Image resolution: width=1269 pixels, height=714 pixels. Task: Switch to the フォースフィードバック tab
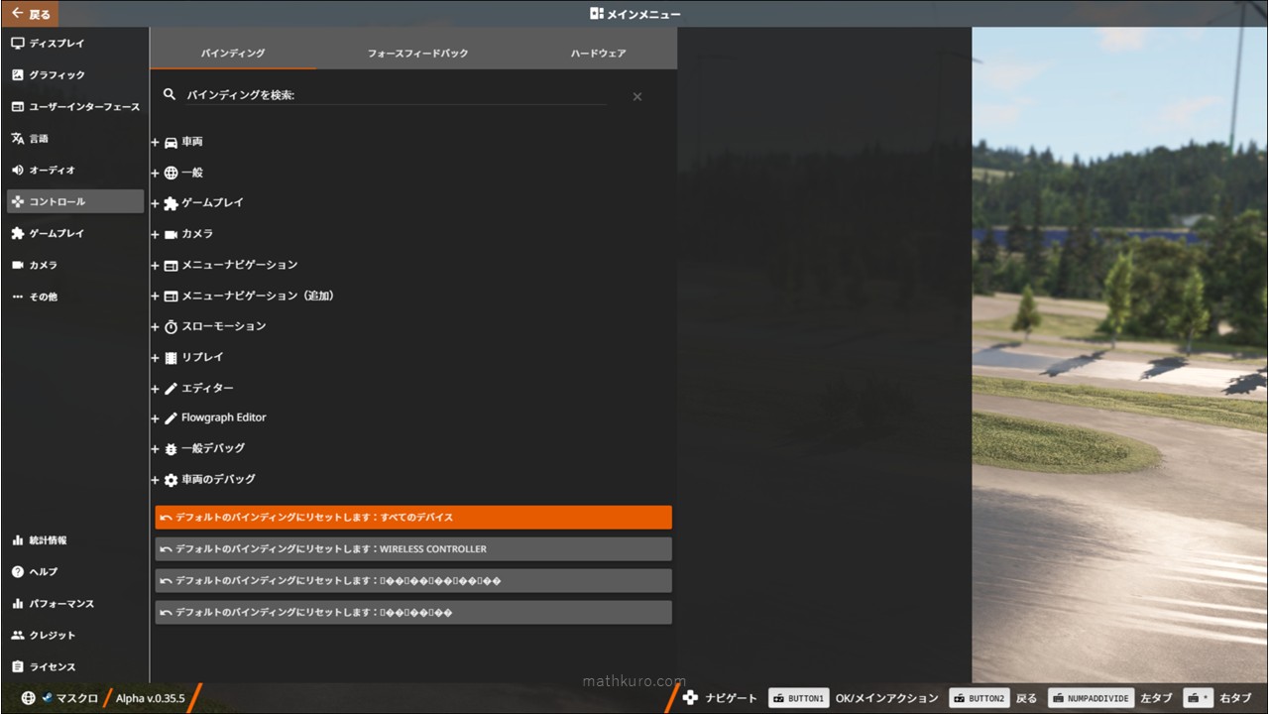pos(416,54)
